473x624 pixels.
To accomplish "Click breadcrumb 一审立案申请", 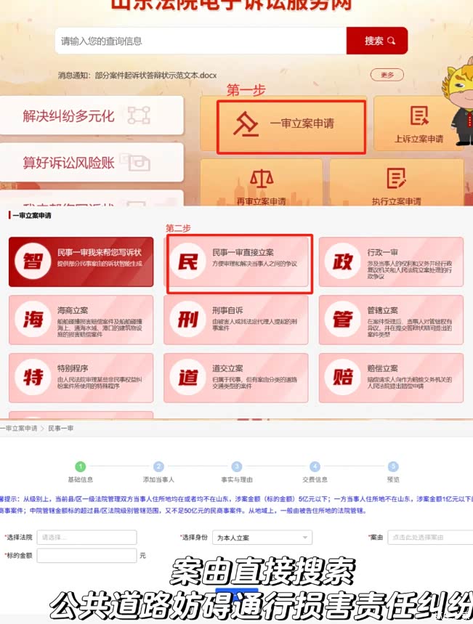I will pos(18,428).
